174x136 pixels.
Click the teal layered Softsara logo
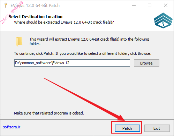163,20
